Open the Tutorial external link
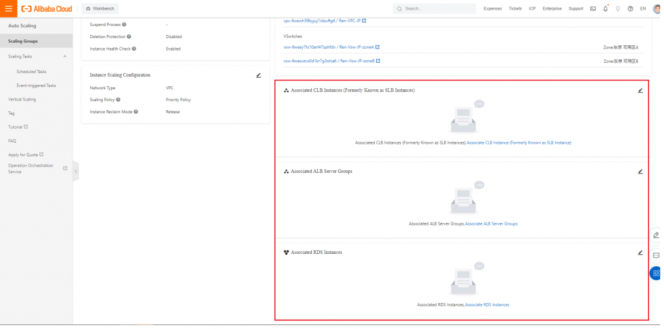 [x=18, y=127]
